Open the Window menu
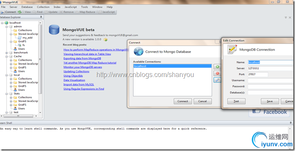The width and height of the screenshot is (295, 151). point(97,7)
